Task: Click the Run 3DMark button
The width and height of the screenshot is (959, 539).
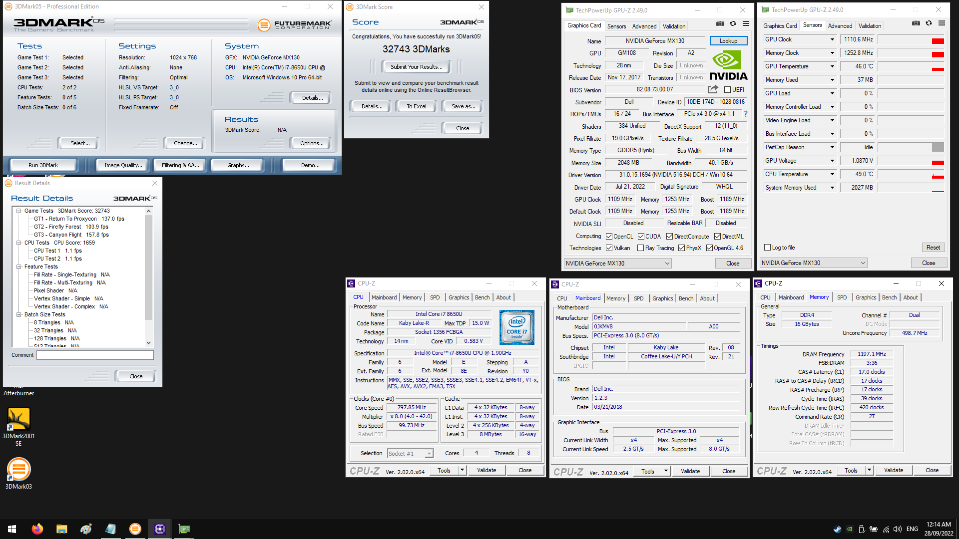Action: coord(43,165)
